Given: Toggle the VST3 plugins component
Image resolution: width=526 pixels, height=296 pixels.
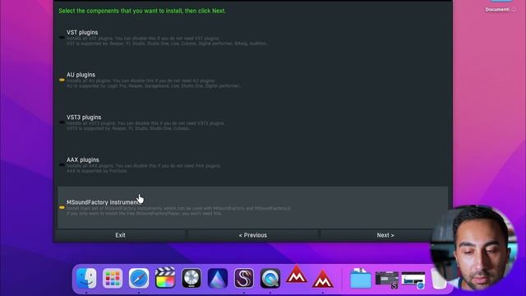Looking at the screenshot, I should coord(252,123).
